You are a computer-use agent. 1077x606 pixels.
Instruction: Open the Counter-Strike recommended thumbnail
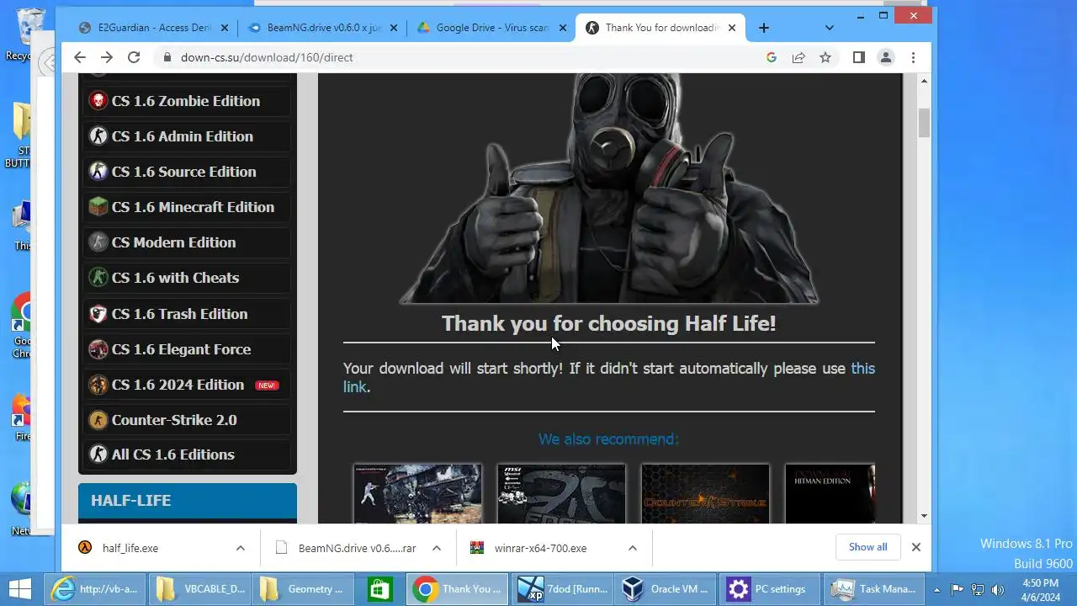tap(705, 494)
